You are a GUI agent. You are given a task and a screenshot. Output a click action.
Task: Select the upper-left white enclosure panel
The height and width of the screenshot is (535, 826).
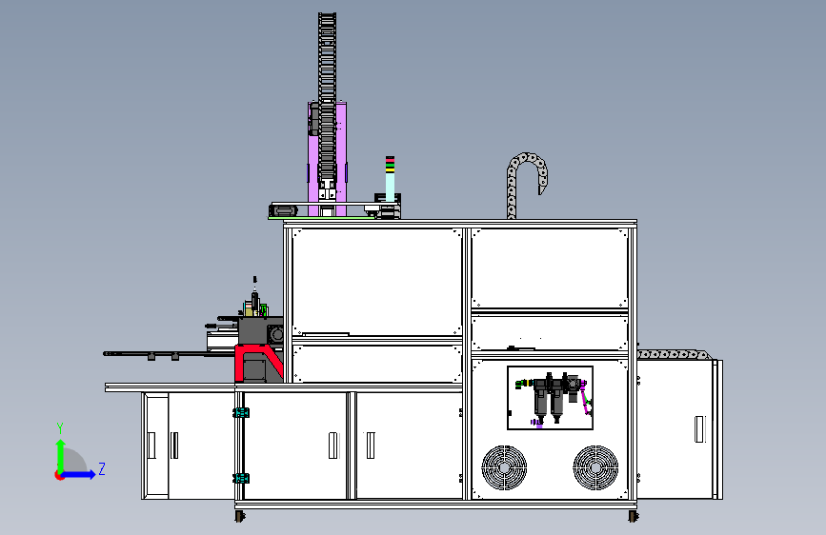(x=376, y=282)
